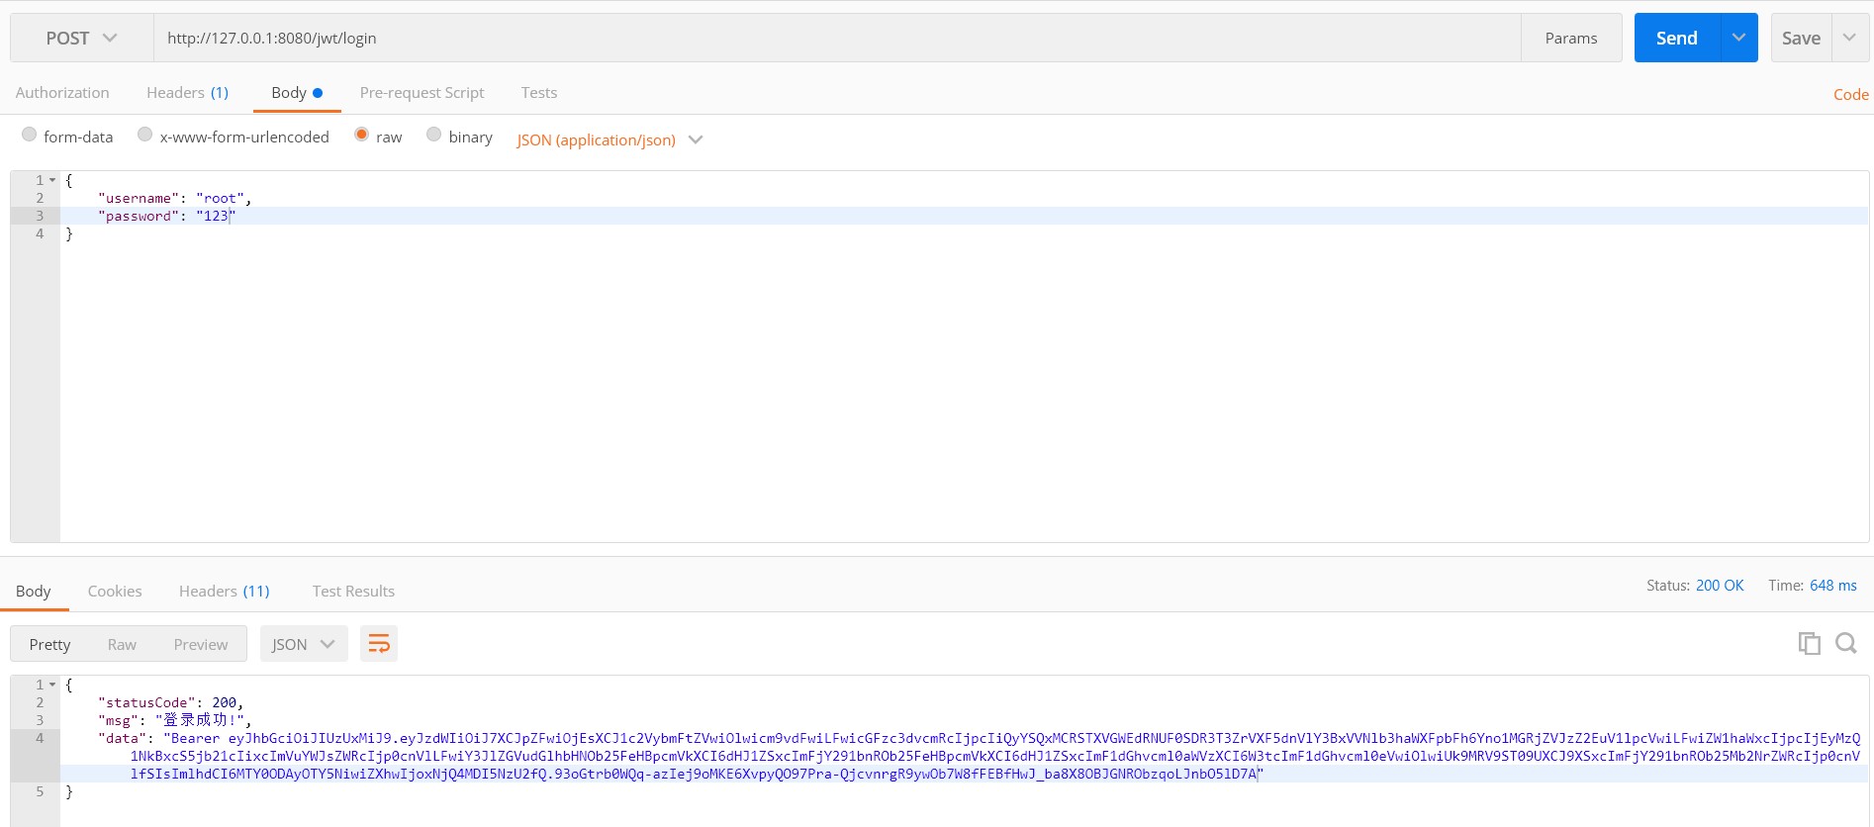This screenshot has width=1874, height=827.
Task: Open the Test Results tab
Action: pyautogui.click(x=353, y=591)
